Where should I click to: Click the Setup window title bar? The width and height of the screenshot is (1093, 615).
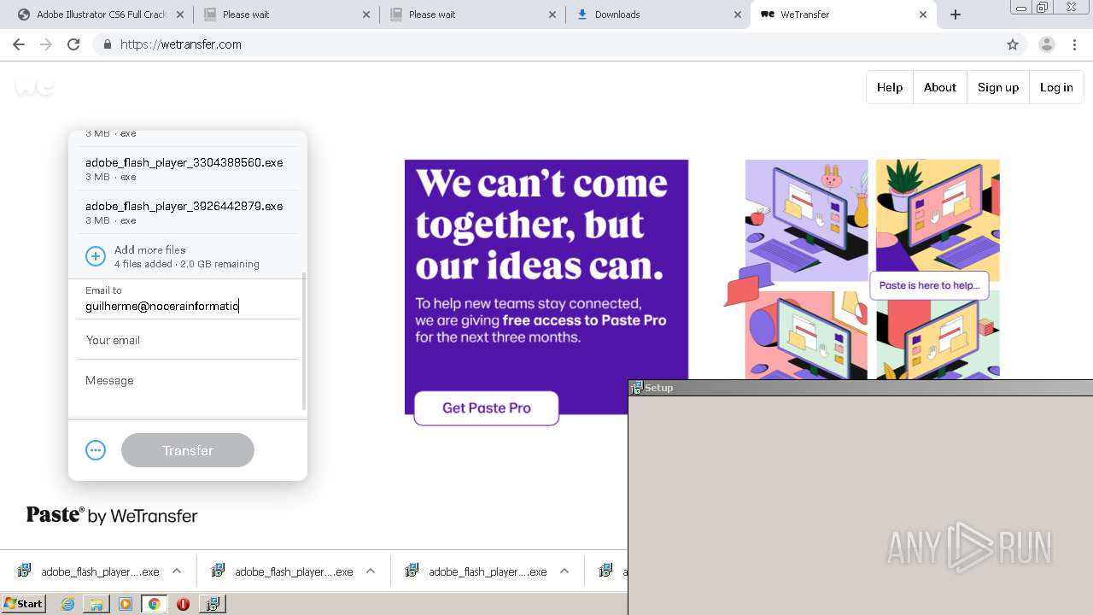point(861,388)
